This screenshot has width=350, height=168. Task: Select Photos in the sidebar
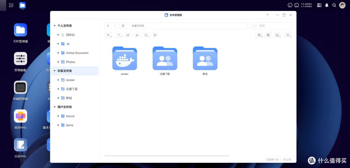pyautogui.click(x=70, y=62)
